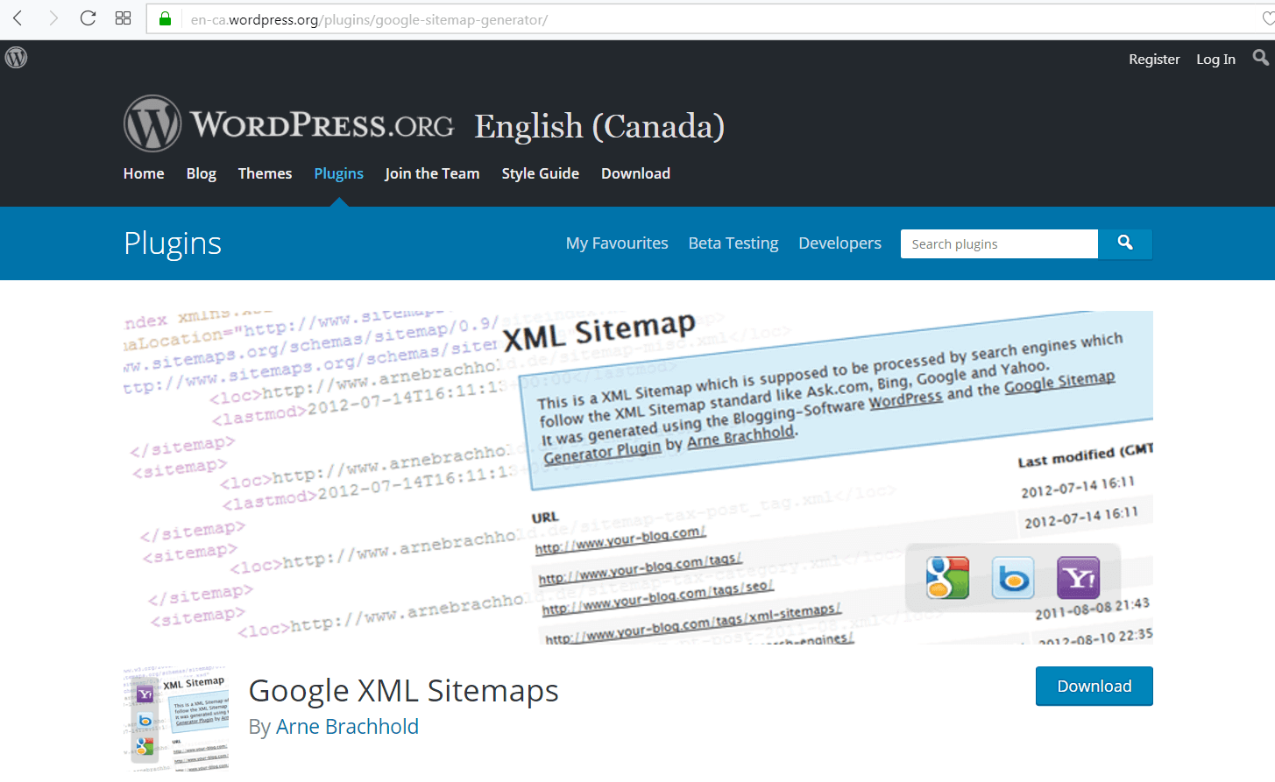The width and height of the screenshot is (1275, 782).
Task: Open the Style Guide menu item
Action: 540,173
